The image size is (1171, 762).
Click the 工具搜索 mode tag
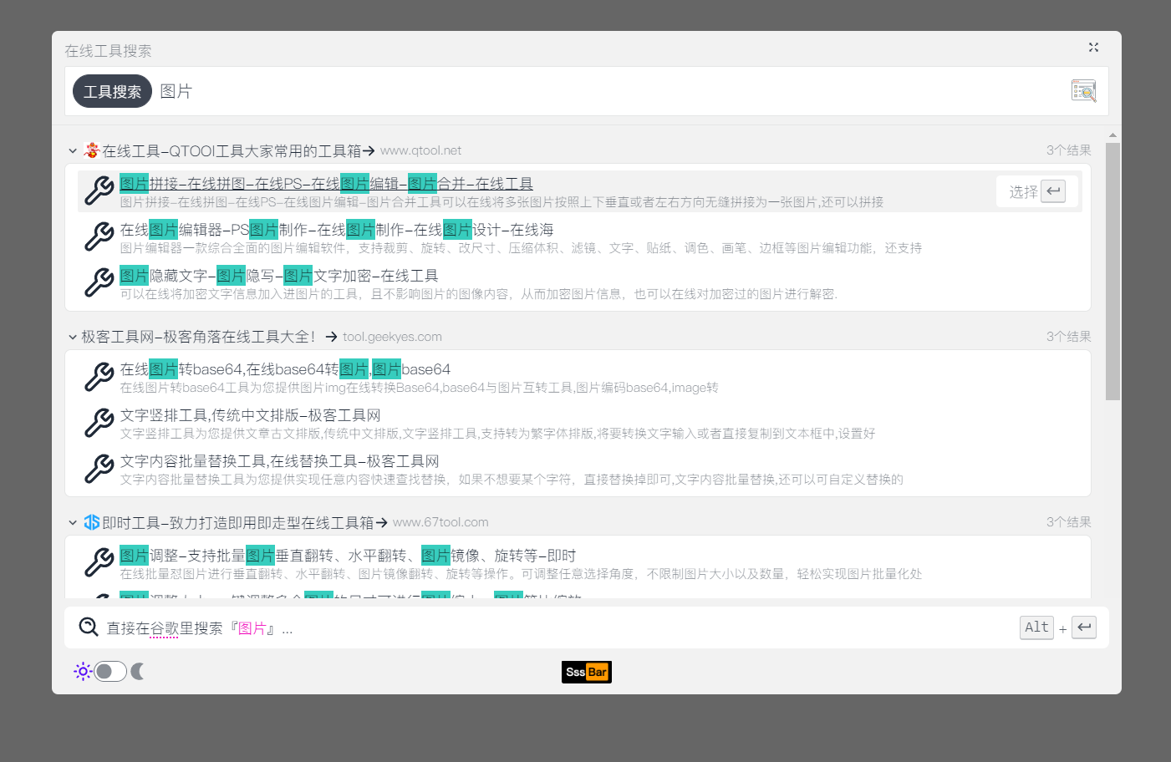click(112, 91)
